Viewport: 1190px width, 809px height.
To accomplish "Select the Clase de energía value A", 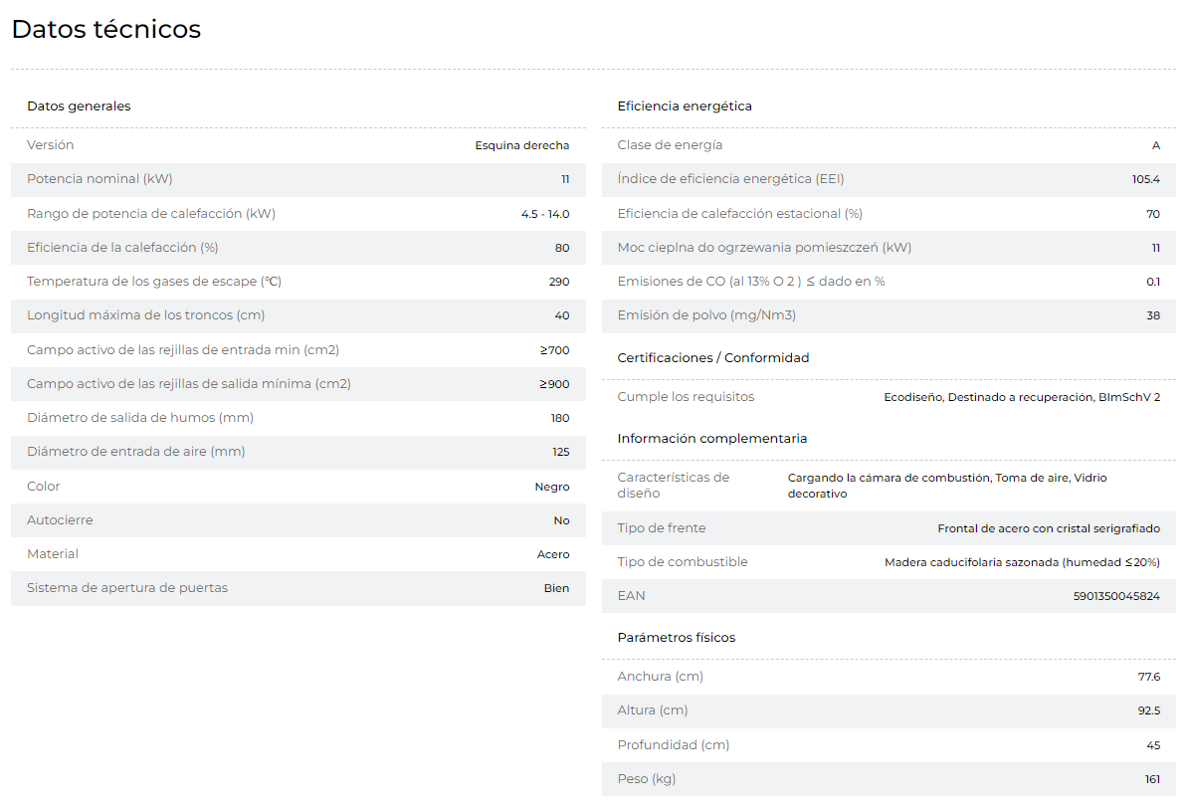I will [1156, 145].
